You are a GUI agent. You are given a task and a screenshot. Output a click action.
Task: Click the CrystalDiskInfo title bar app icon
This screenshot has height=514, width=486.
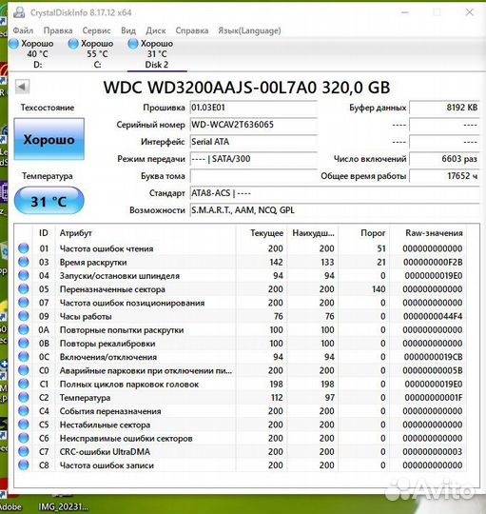point(19,12)
